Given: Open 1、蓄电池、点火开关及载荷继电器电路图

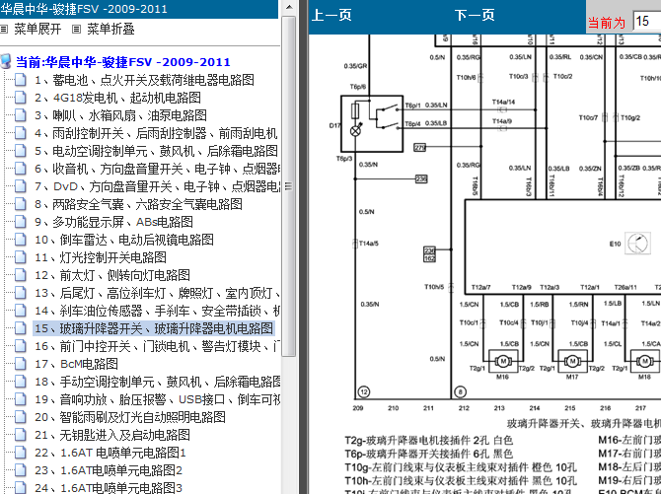Looking at the screenshot, I should tap(144, 80).
